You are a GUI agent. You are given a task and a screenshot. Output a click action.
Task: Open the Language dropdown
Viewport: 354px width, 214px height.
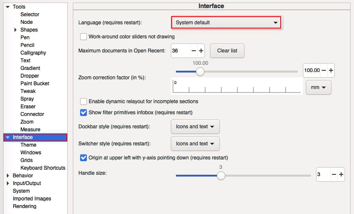point(226,23)
